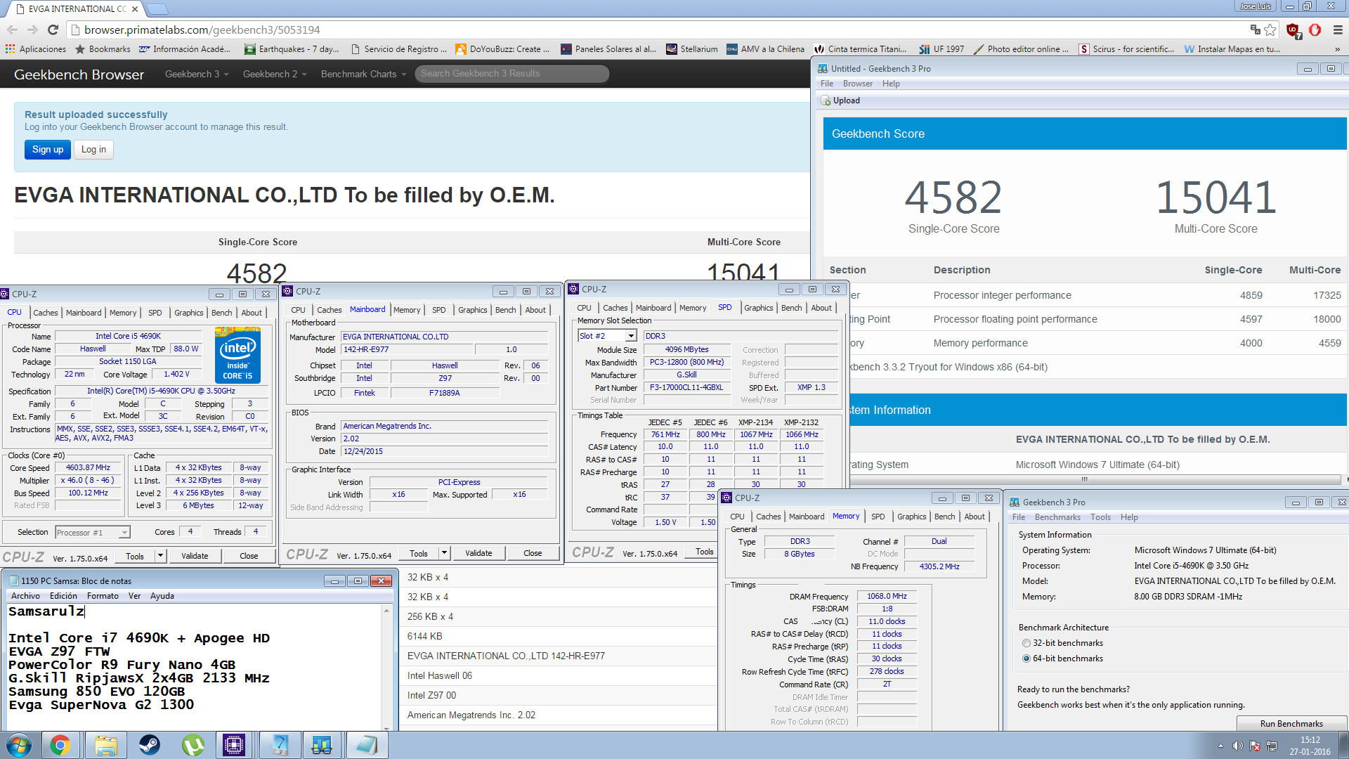
Task: Open Browser menu in Untitled Geekbench window
Action: pos(858,84)
